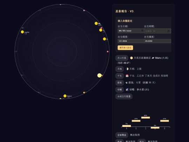Click the rightmost 27% bar above 水
Image resolution: width=189 pixels, height=142 pixels.
[164, 121]
